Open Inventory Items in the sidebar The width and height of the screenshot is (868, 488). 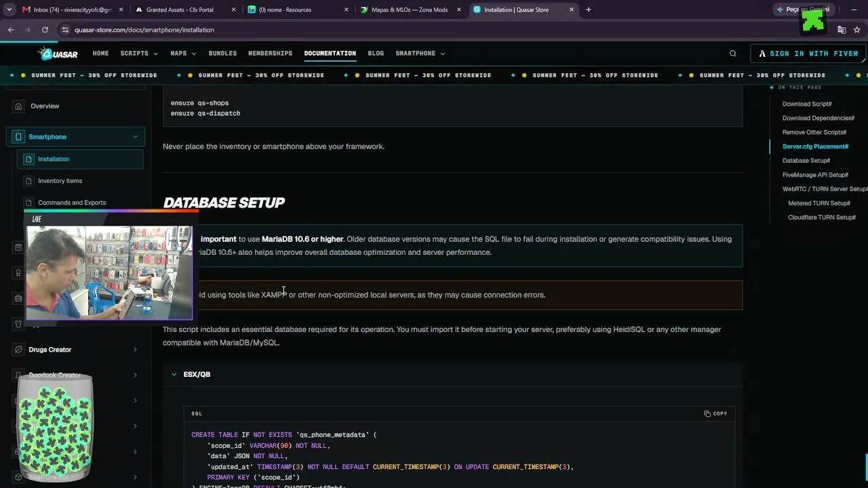click(60, 181)
